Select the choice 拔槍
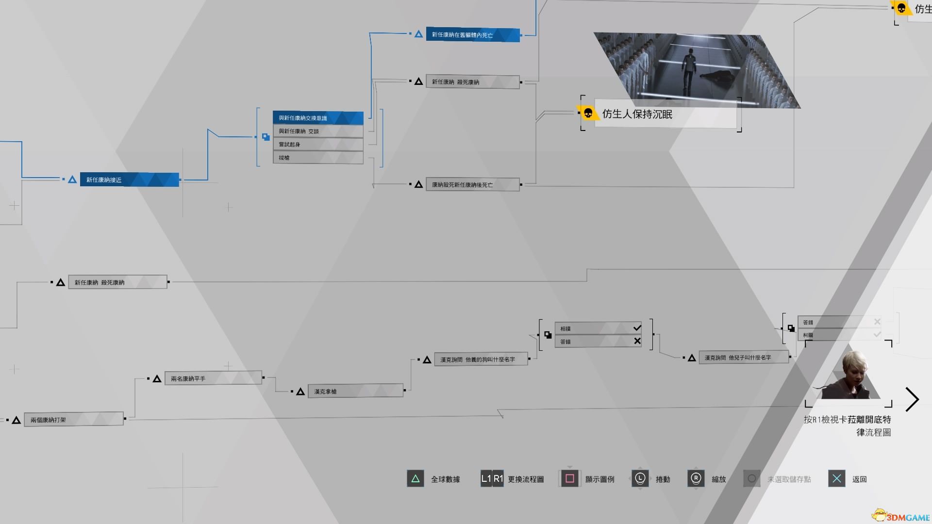This screenshot has height=524, width=932. (x=318, y=157)
